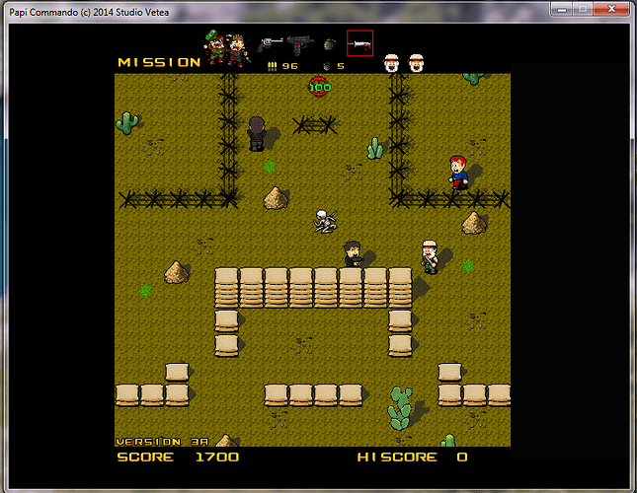Screen dimensions: 637x493
Task: Click the white-capped soldier holding a rifle
Action: pyautogui.click(x=428, y=255)
